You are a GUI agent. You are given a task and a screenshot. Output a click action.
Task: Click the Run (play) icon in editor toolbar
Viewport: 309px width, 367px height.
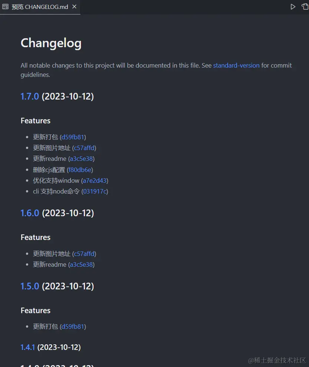click(293, 7)
